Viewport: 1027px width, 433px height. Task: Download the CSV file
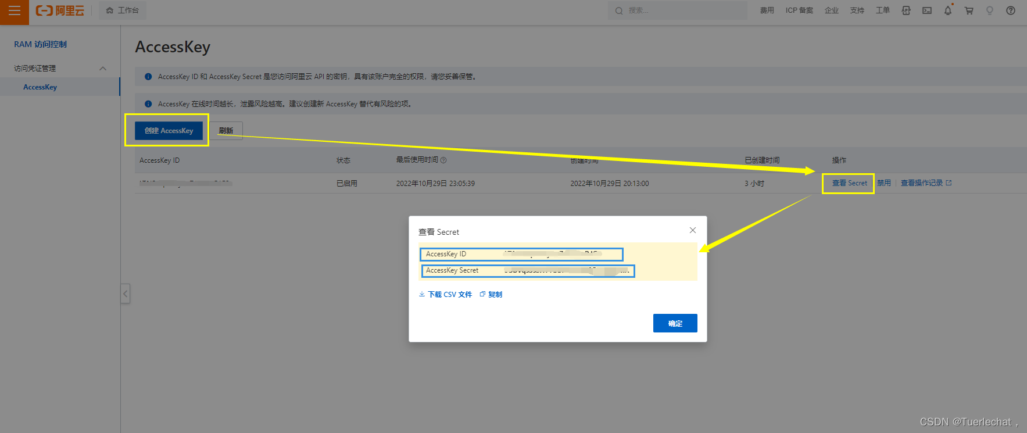tap(445, 295)
